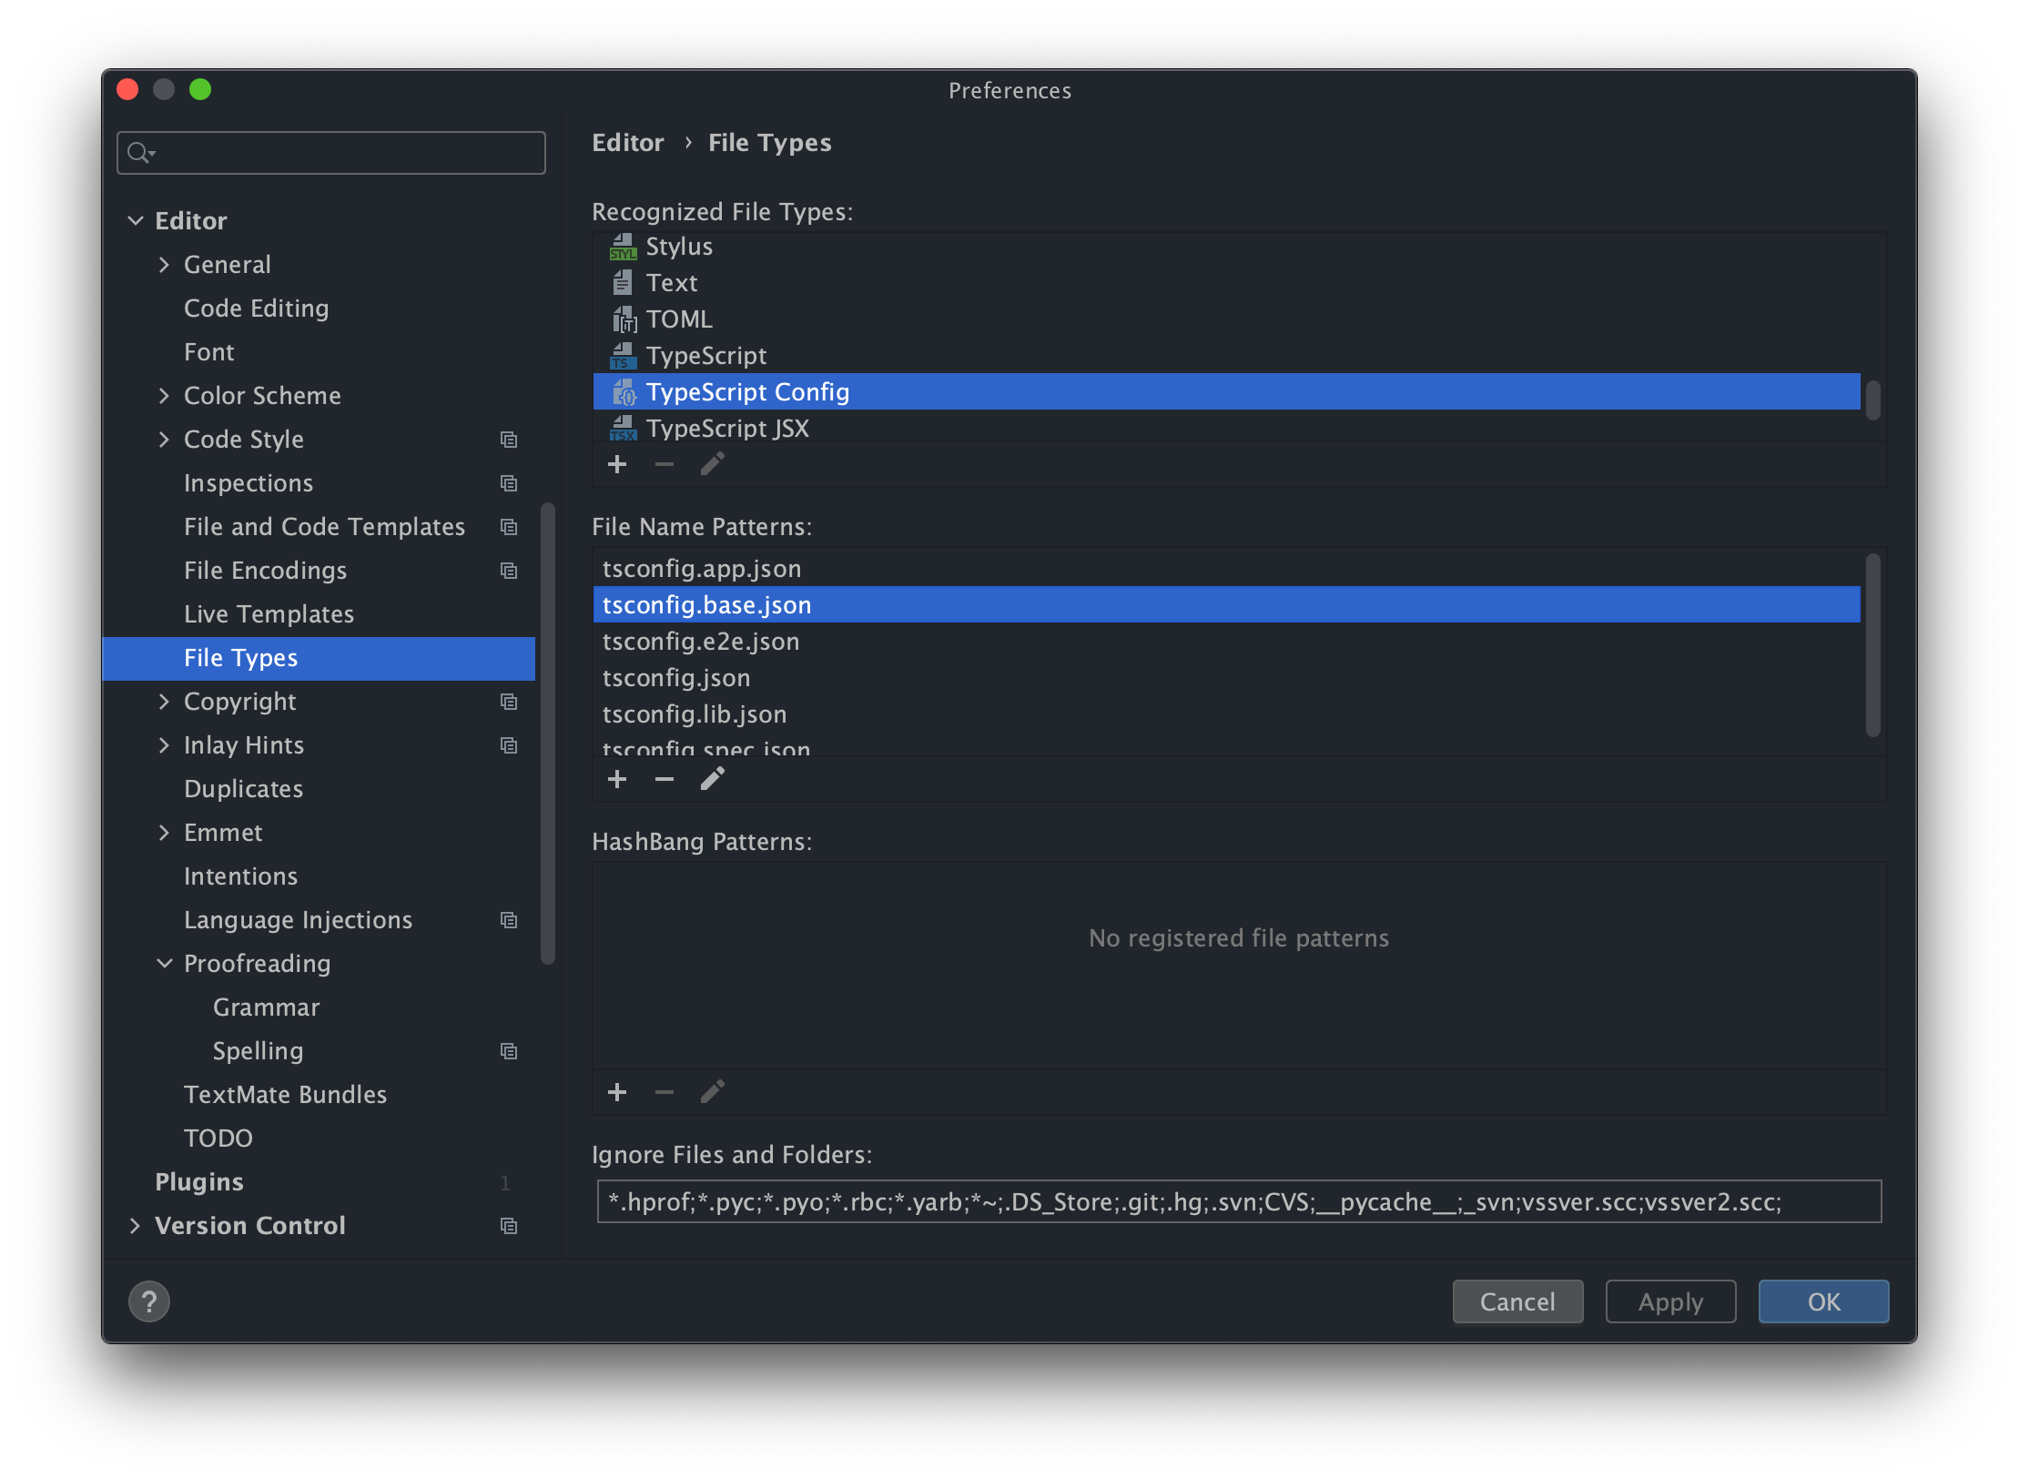The height and width of the screenshot is (1478, 2019).
Task: Select the TOML file type
Action: [x=679, y=319]
